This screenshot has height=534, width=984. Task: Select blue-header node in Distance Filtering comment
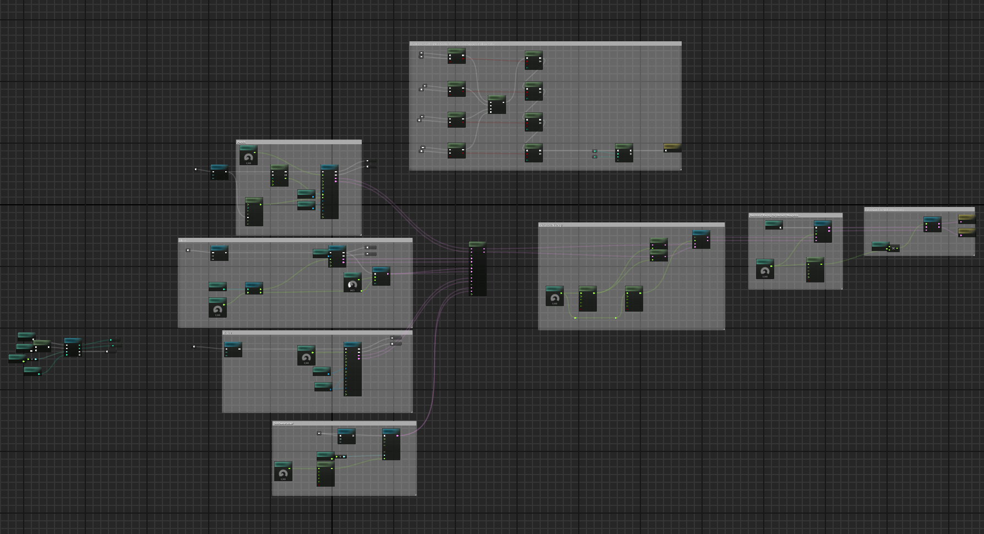pyautogui.click(x=701, y=239)
